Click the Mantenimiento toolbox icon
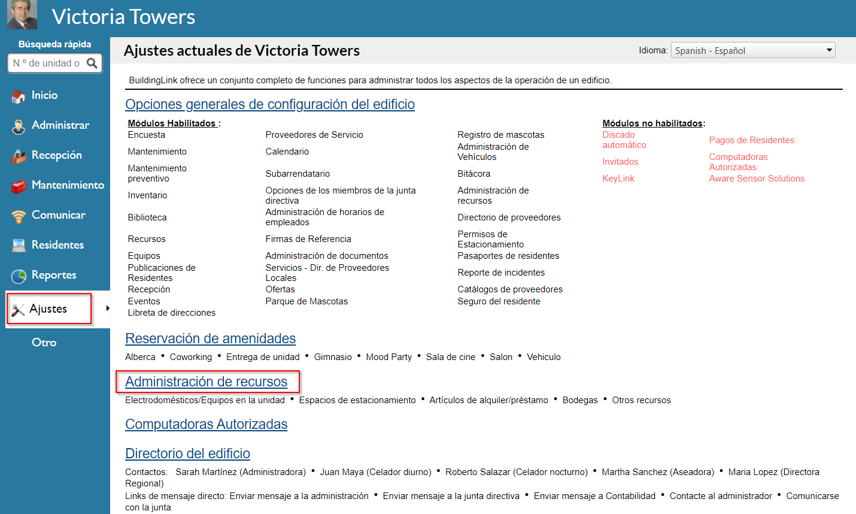 [x=19, y=186]
